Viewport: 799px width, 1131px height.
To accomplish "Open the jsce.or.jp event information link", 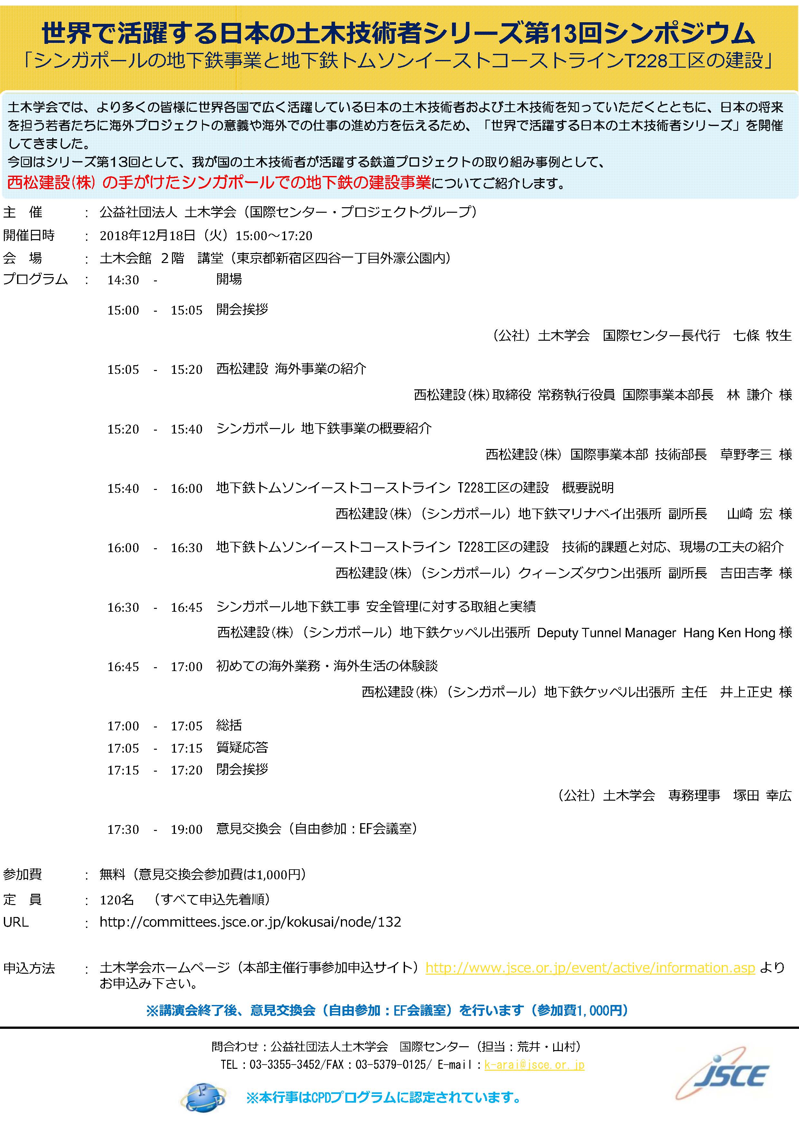I will [x=590, y=968].
